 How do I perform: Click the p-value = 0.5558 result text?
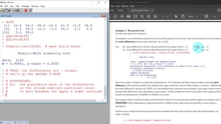click(x=43, y=64)
